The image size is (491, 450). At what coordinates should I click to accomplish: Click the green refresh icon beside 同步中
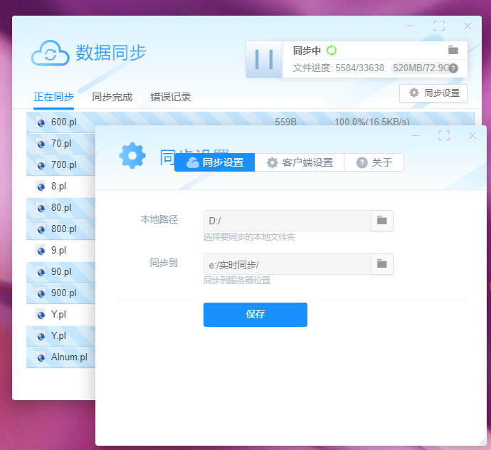(332, 50)
